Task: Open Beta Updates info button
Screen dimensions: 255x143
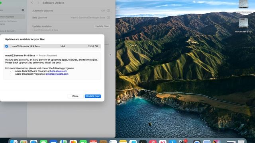Action: click(108, 17)
